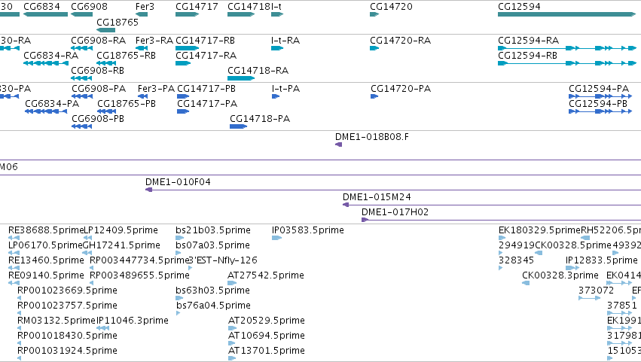Click the CG14718-PA protein label
The width and height of the screenshot is (641, 362).
260,119
